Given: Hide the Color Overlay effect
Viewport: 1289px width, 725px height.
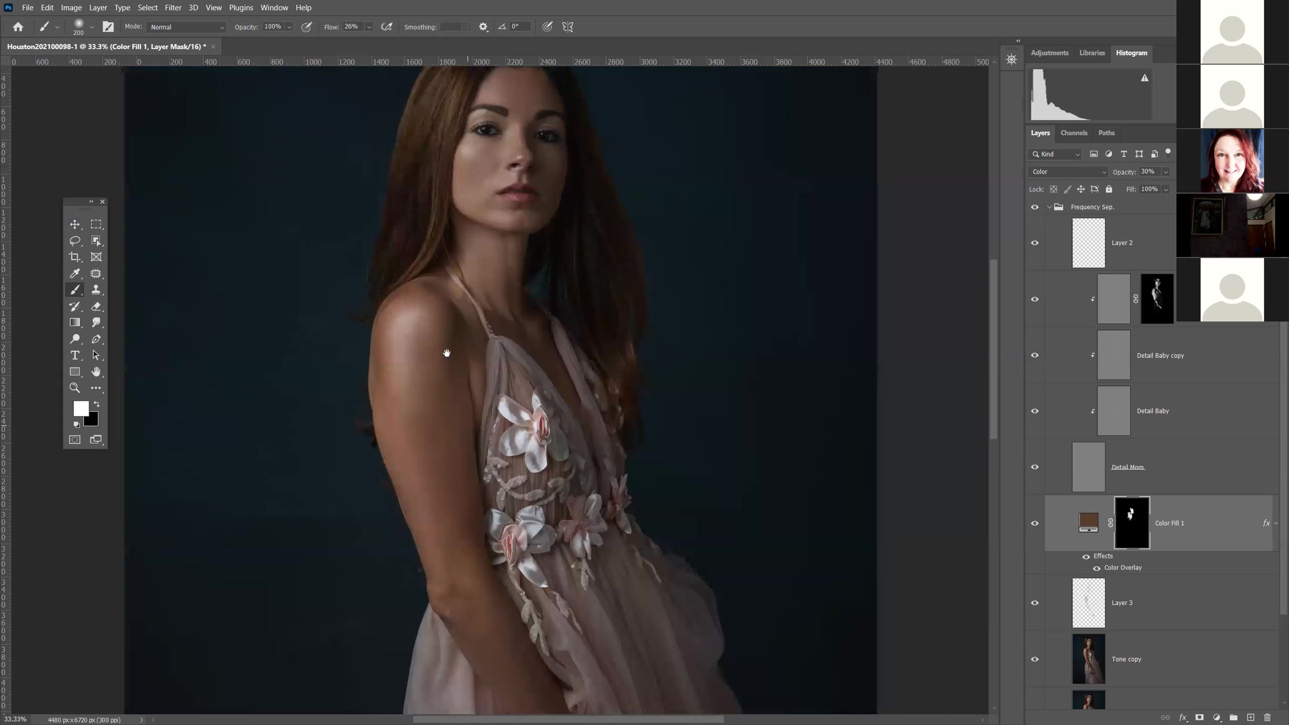Looking at the screenshot, I should 1097,568.
